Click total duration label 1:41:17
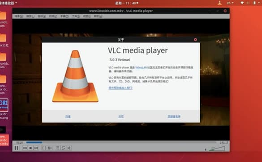The image size is (262, 162). tap(224, 143)
